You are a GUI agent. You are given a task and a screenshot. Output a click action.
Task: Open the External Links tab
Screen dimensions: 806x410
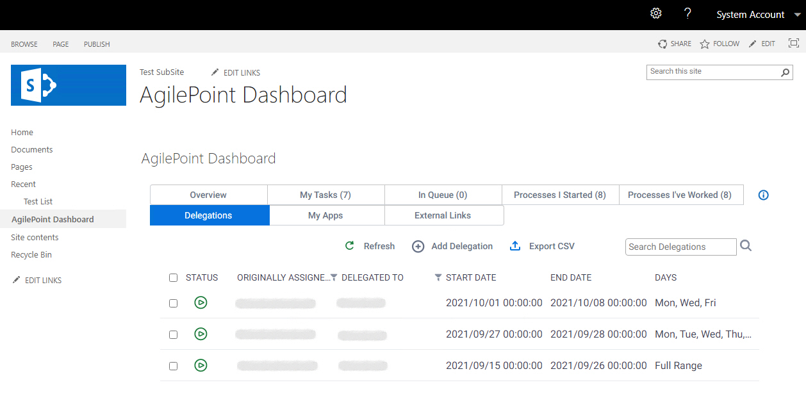pyautogui.click(x=443, y=215)
